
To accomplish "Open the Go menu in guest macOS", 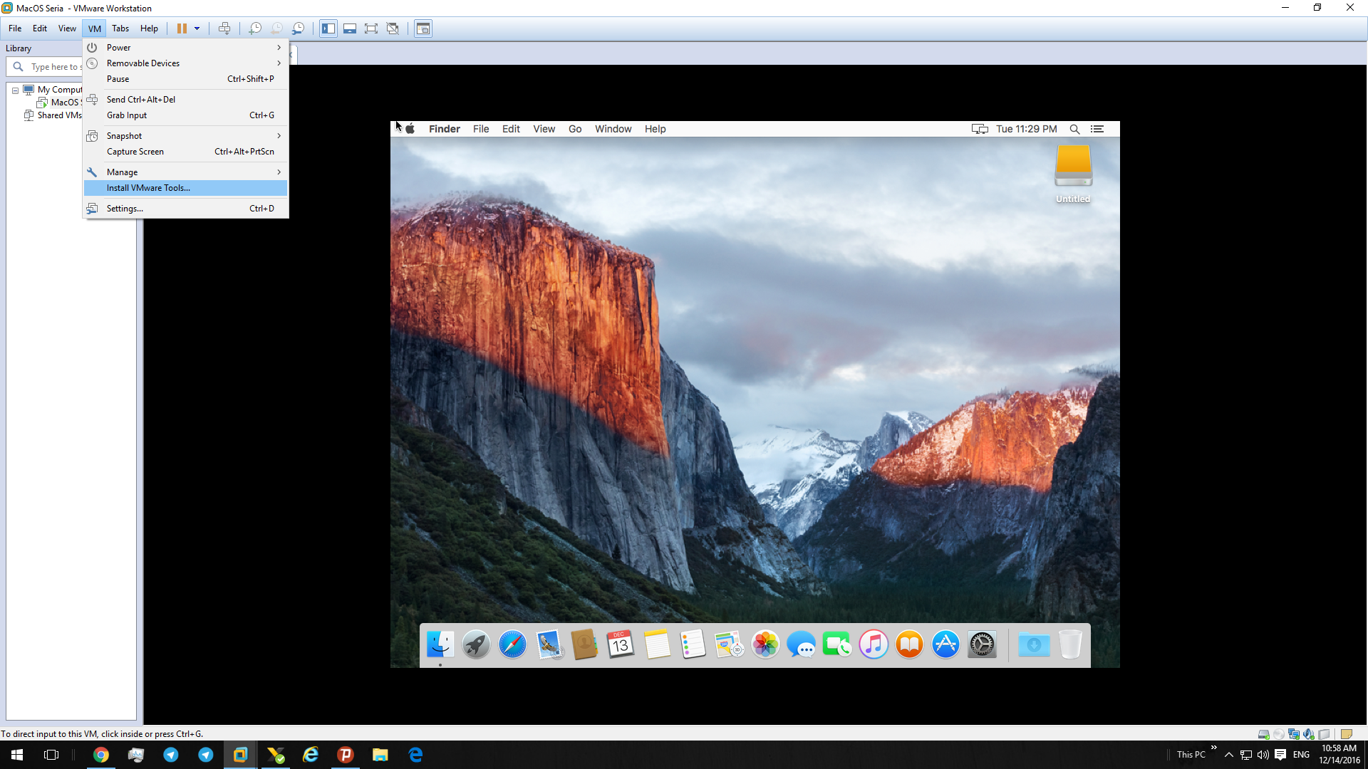I will (x=575, y=129).
